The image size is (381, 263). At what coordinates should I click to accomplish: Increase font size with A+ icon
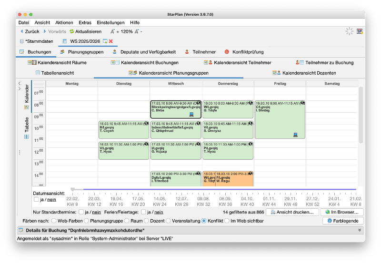(x=113, y=31)
